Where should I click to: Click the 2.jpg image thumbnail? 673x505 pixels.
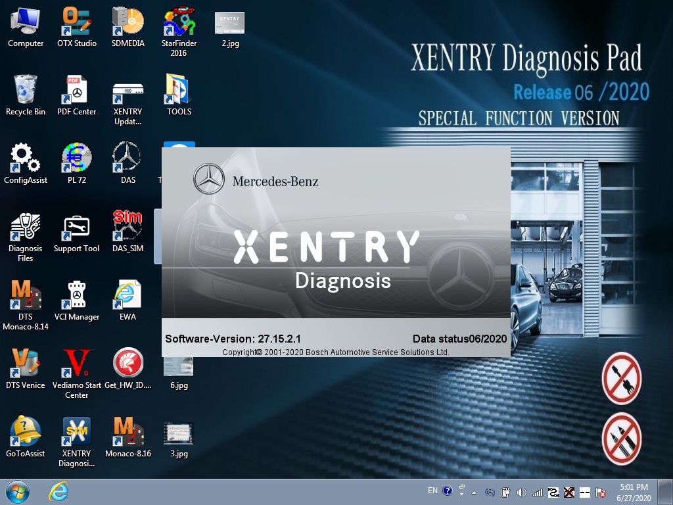point(229,23)
